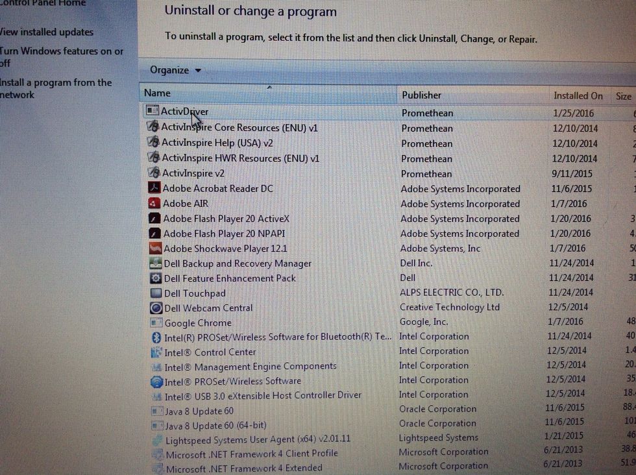Click the Dell Feature Enhancement Pack icon
The height and width of the screenshot is (475, 636).
156,278
